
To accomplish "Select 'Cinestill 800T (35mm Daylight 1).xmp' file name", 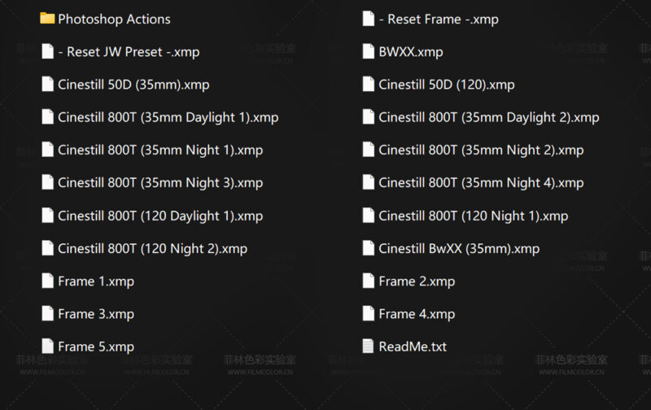I will tap(168, 118).
